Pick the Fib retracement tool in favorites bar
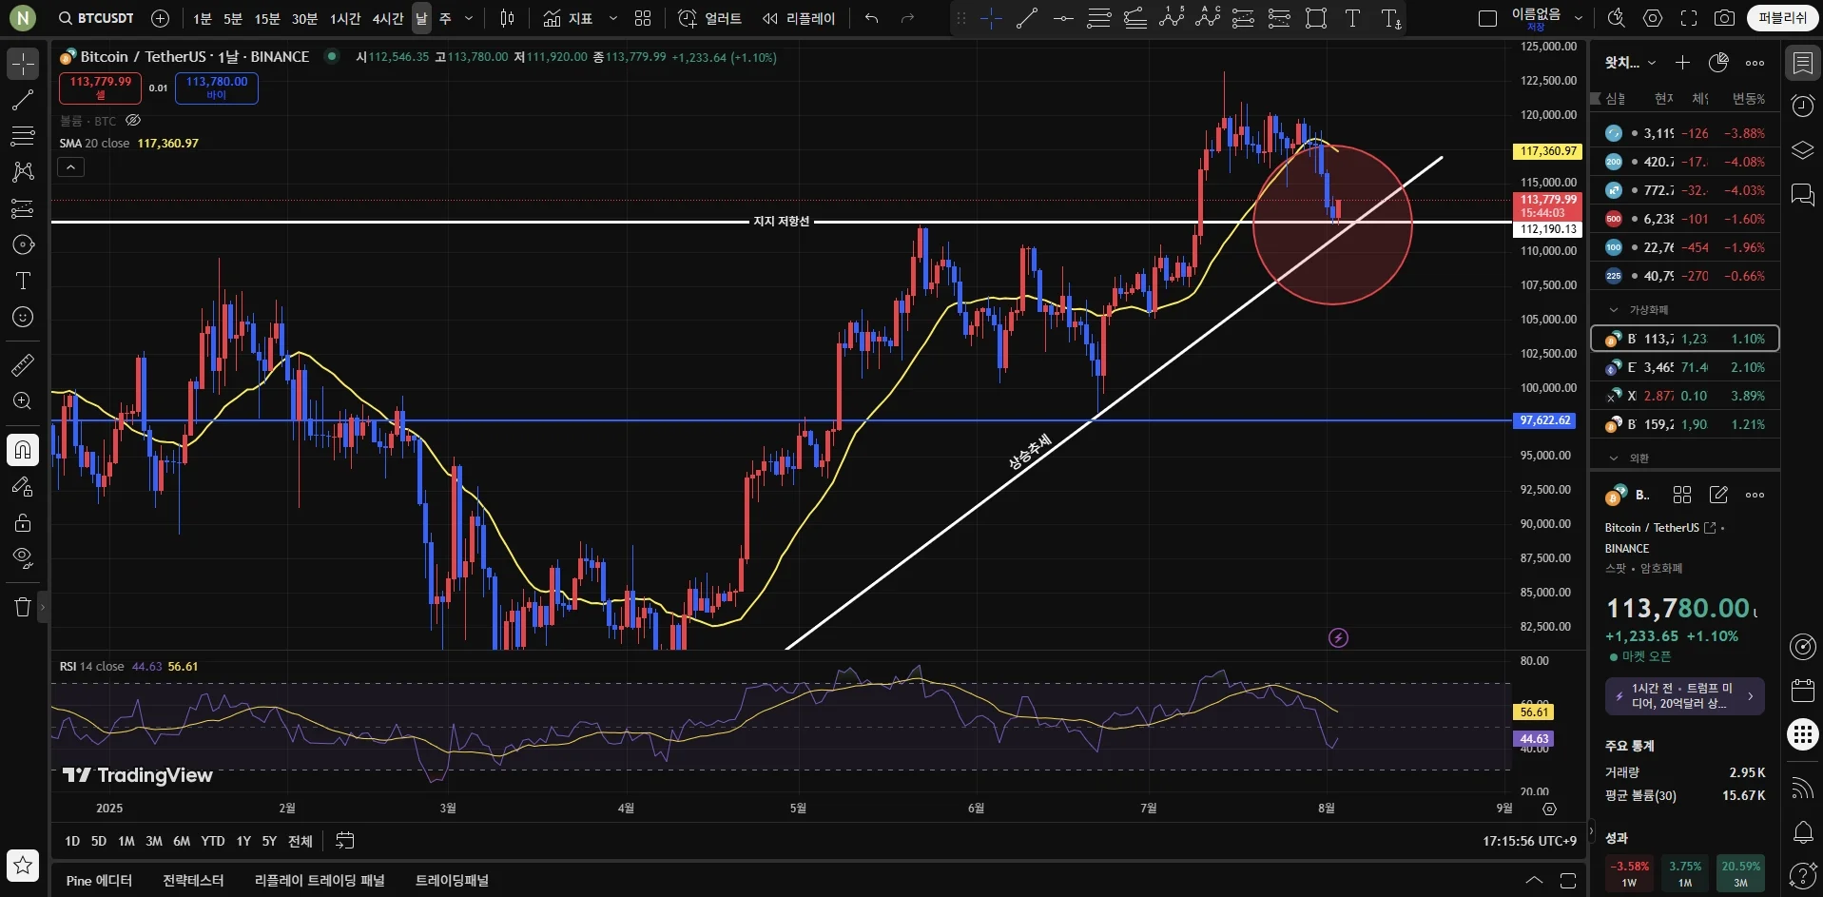Screen dimensions: 1823x897 click(1099, 18)
